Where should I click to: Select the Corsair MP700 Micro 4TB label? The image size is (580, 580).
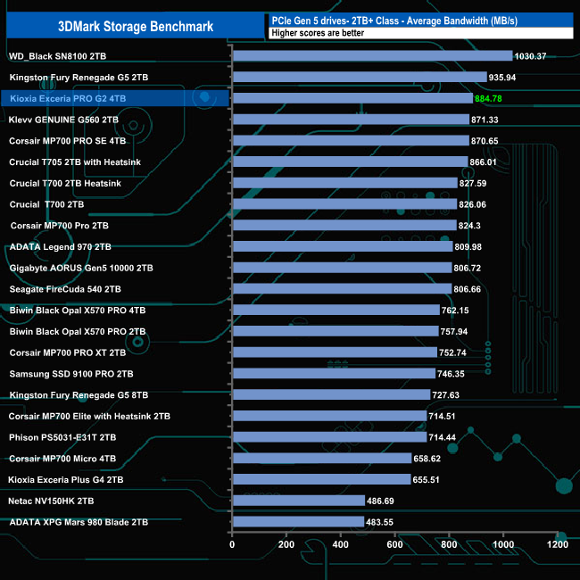tap(62, 459)
